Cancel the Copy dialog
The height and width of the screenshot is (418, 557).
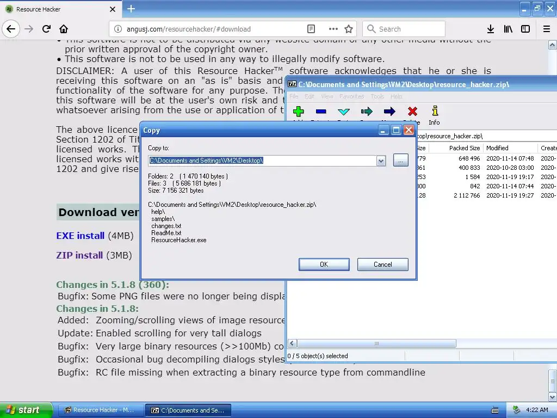(x=382, y=265)
